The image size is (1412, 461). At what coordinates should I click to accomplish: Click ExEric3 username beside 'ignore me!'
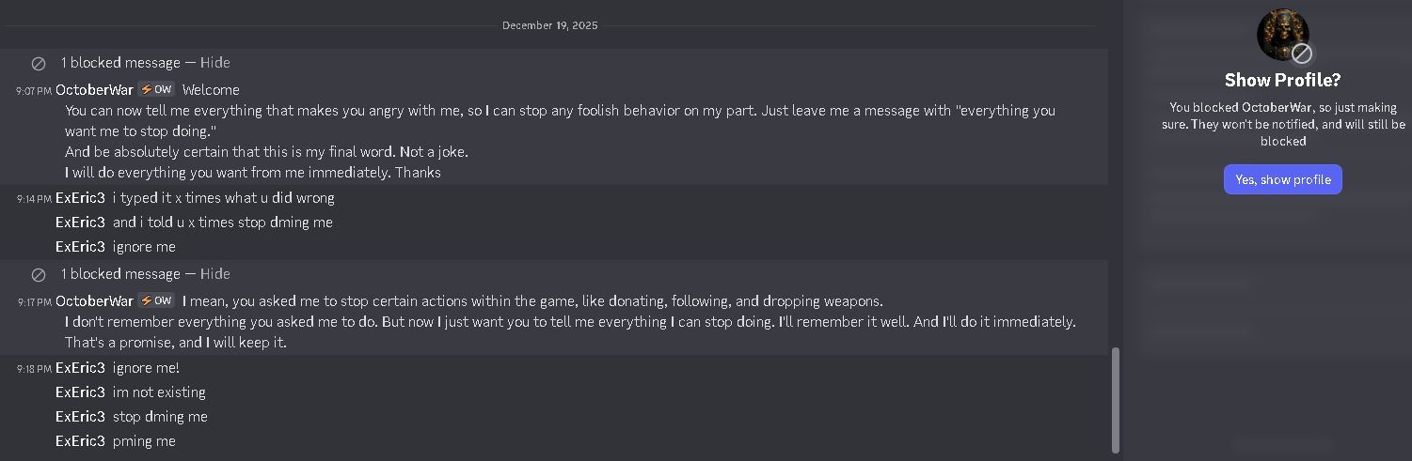coord(80,368)
